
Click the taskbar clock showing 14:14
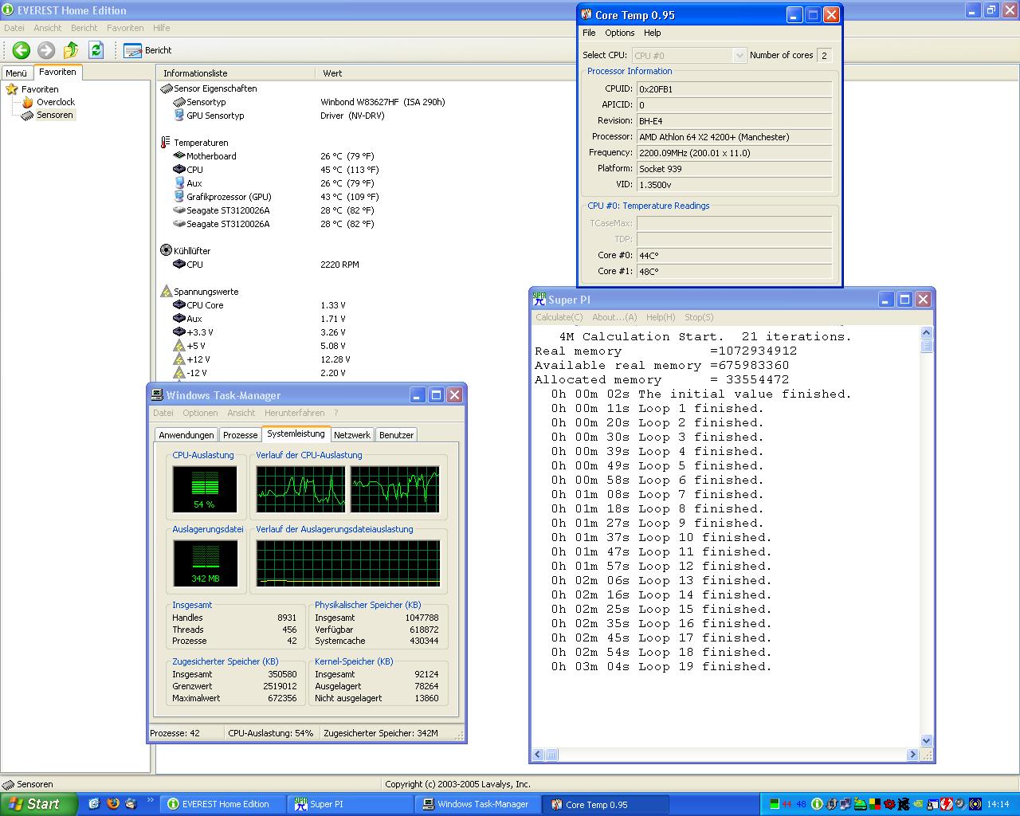click(x=998, y=804)
